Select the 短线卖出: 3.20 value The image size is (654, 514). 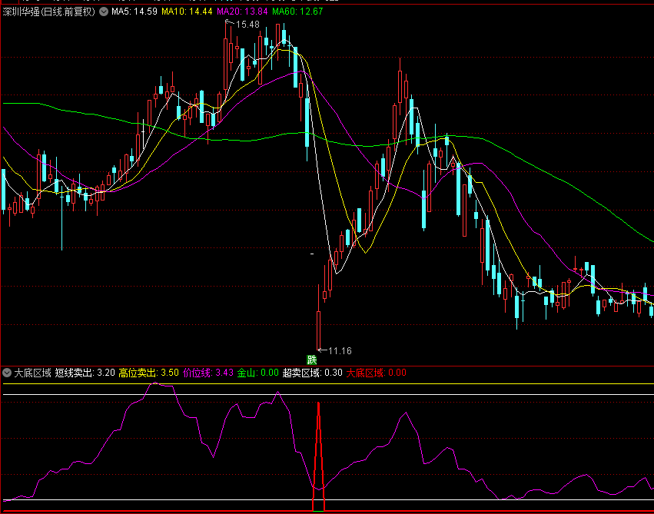pyautogui.click(x=85, y=373)
